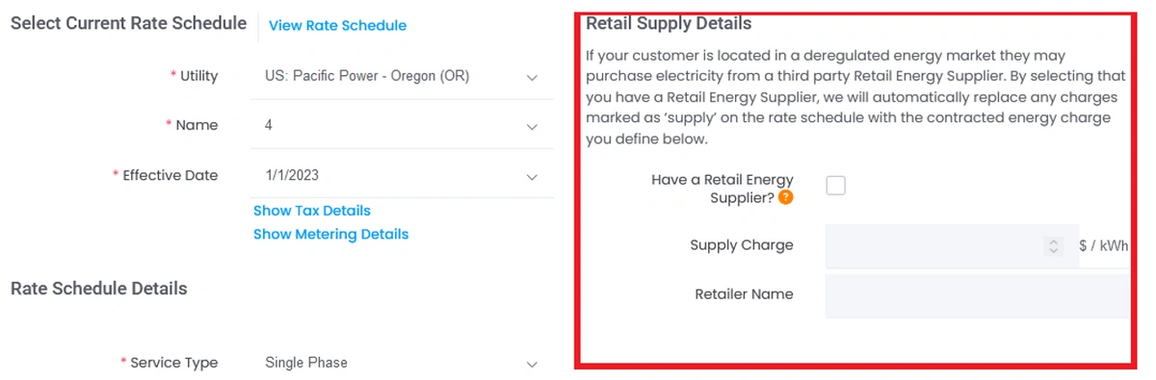Click the Show Metering Details link
The height and width of the screenshot is (380, 1156).
click(x=330, y=234)
